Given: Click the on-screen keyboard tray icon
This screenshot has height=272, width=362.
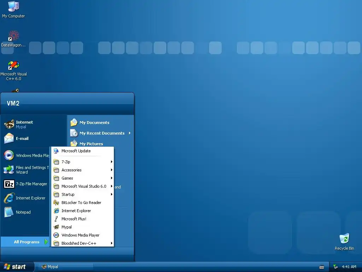Looking at the screenshot, I should 322,267.
